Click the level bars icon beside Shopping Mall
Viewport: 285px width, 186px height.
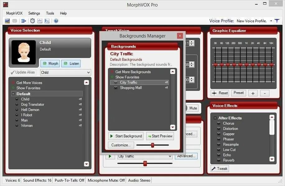tap(166, 88)
